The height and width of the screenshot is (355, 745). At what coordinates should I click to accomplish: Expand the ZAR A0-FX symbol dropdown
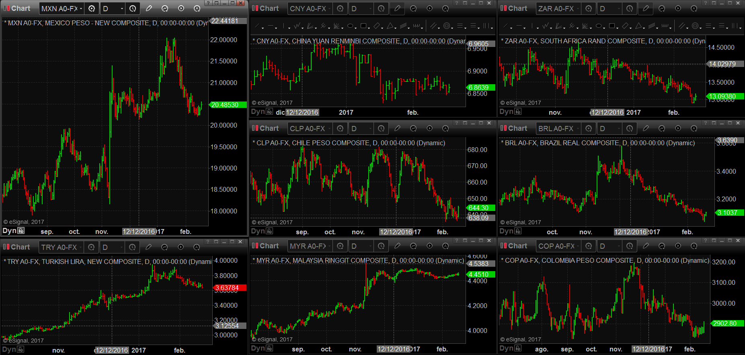point(578,8)
